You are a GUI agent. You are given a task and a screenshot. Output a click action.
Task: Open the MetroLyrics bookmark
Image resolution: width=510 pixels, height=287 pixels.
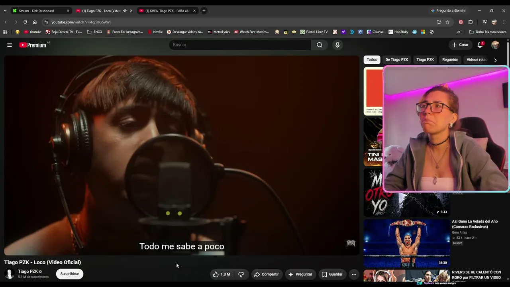pyautogui.click(x=219, y=32)
